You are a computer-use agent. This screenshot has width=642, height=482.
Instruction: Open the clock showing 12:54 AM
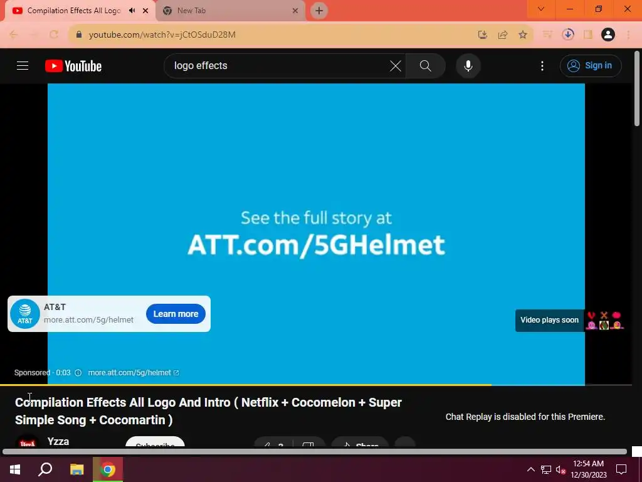[x=588, y=469]
